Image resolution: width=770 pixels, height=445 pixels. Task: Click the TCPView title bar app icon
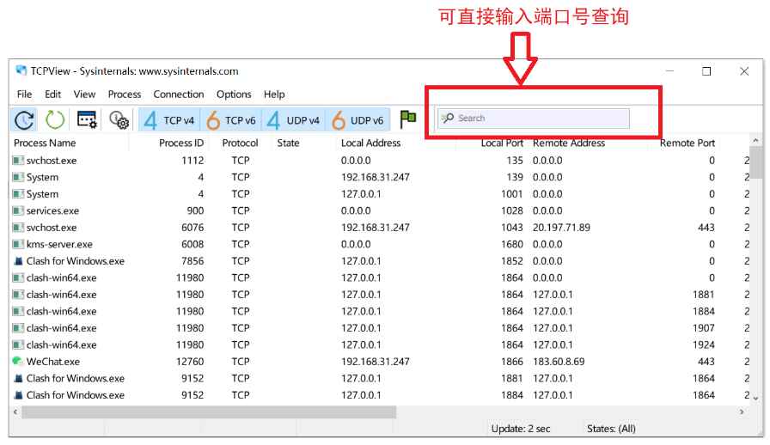(21, 71)
